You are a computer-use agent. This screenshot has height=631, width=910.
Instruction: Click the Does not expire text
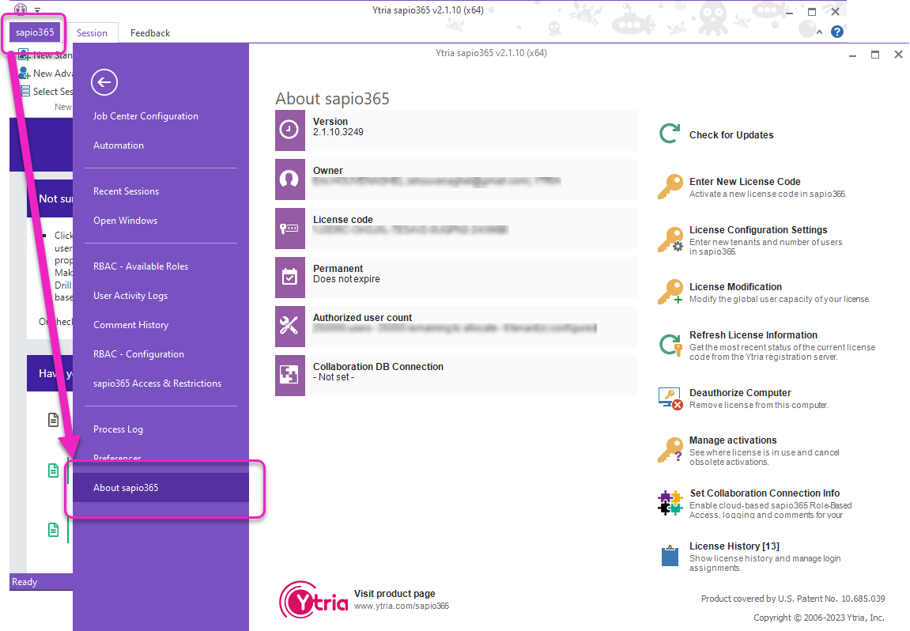[346, 279]
